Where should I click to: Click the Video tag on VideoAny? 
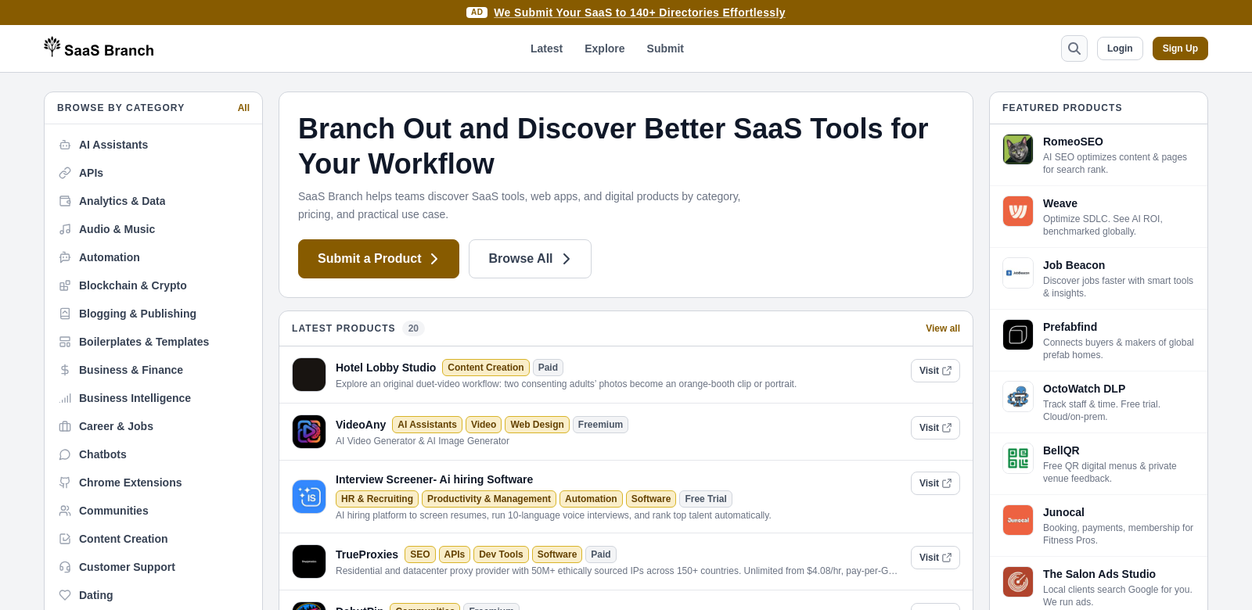(484, 425)
